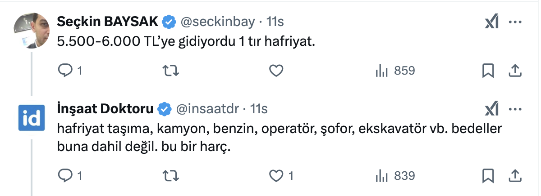Viewport: 541px width, 196px height.
Task: View analytics showing 839 views
Action: pyautogui.click(x=395, y=176)
